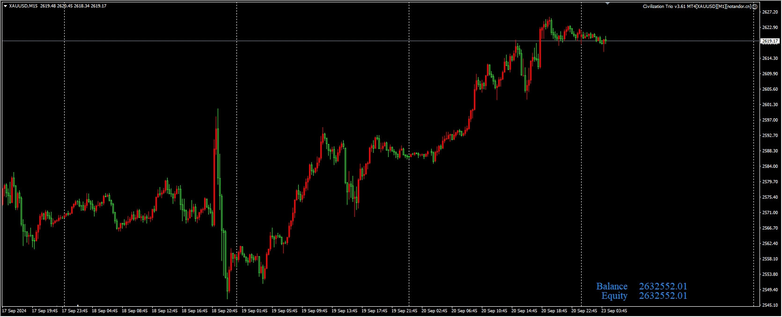Click the 20 Sep 14:45 time axis label

pos(524,310)
